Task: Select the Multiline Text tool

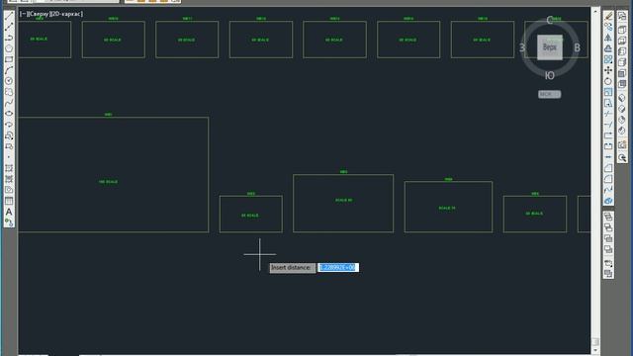Action: coord(9,212)
